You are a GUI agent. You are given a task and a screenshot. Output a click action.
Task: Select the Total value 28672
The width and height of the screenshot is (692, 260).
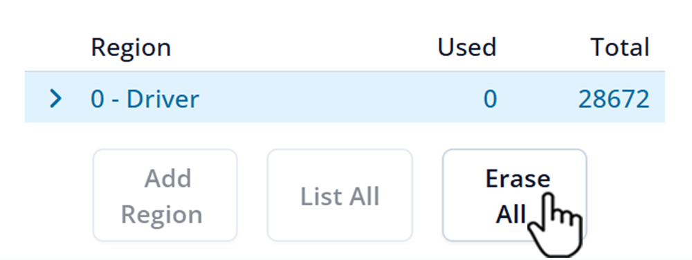point(614,100)
